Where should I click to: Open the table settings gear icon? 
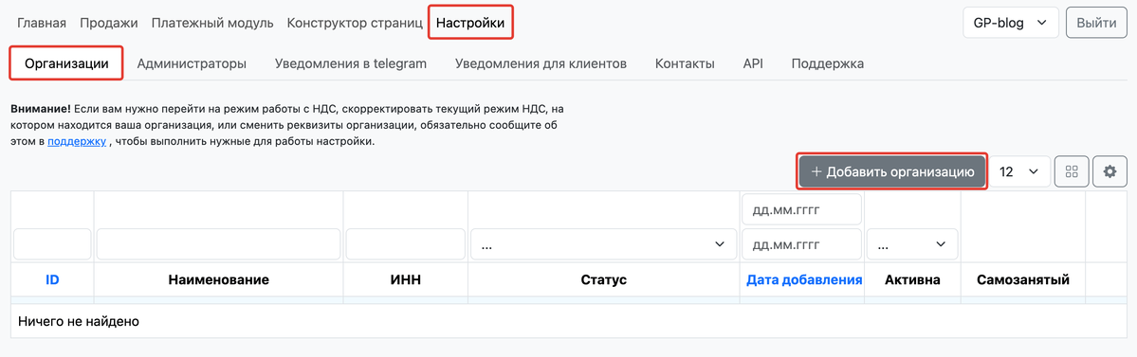coord(1109,171)
